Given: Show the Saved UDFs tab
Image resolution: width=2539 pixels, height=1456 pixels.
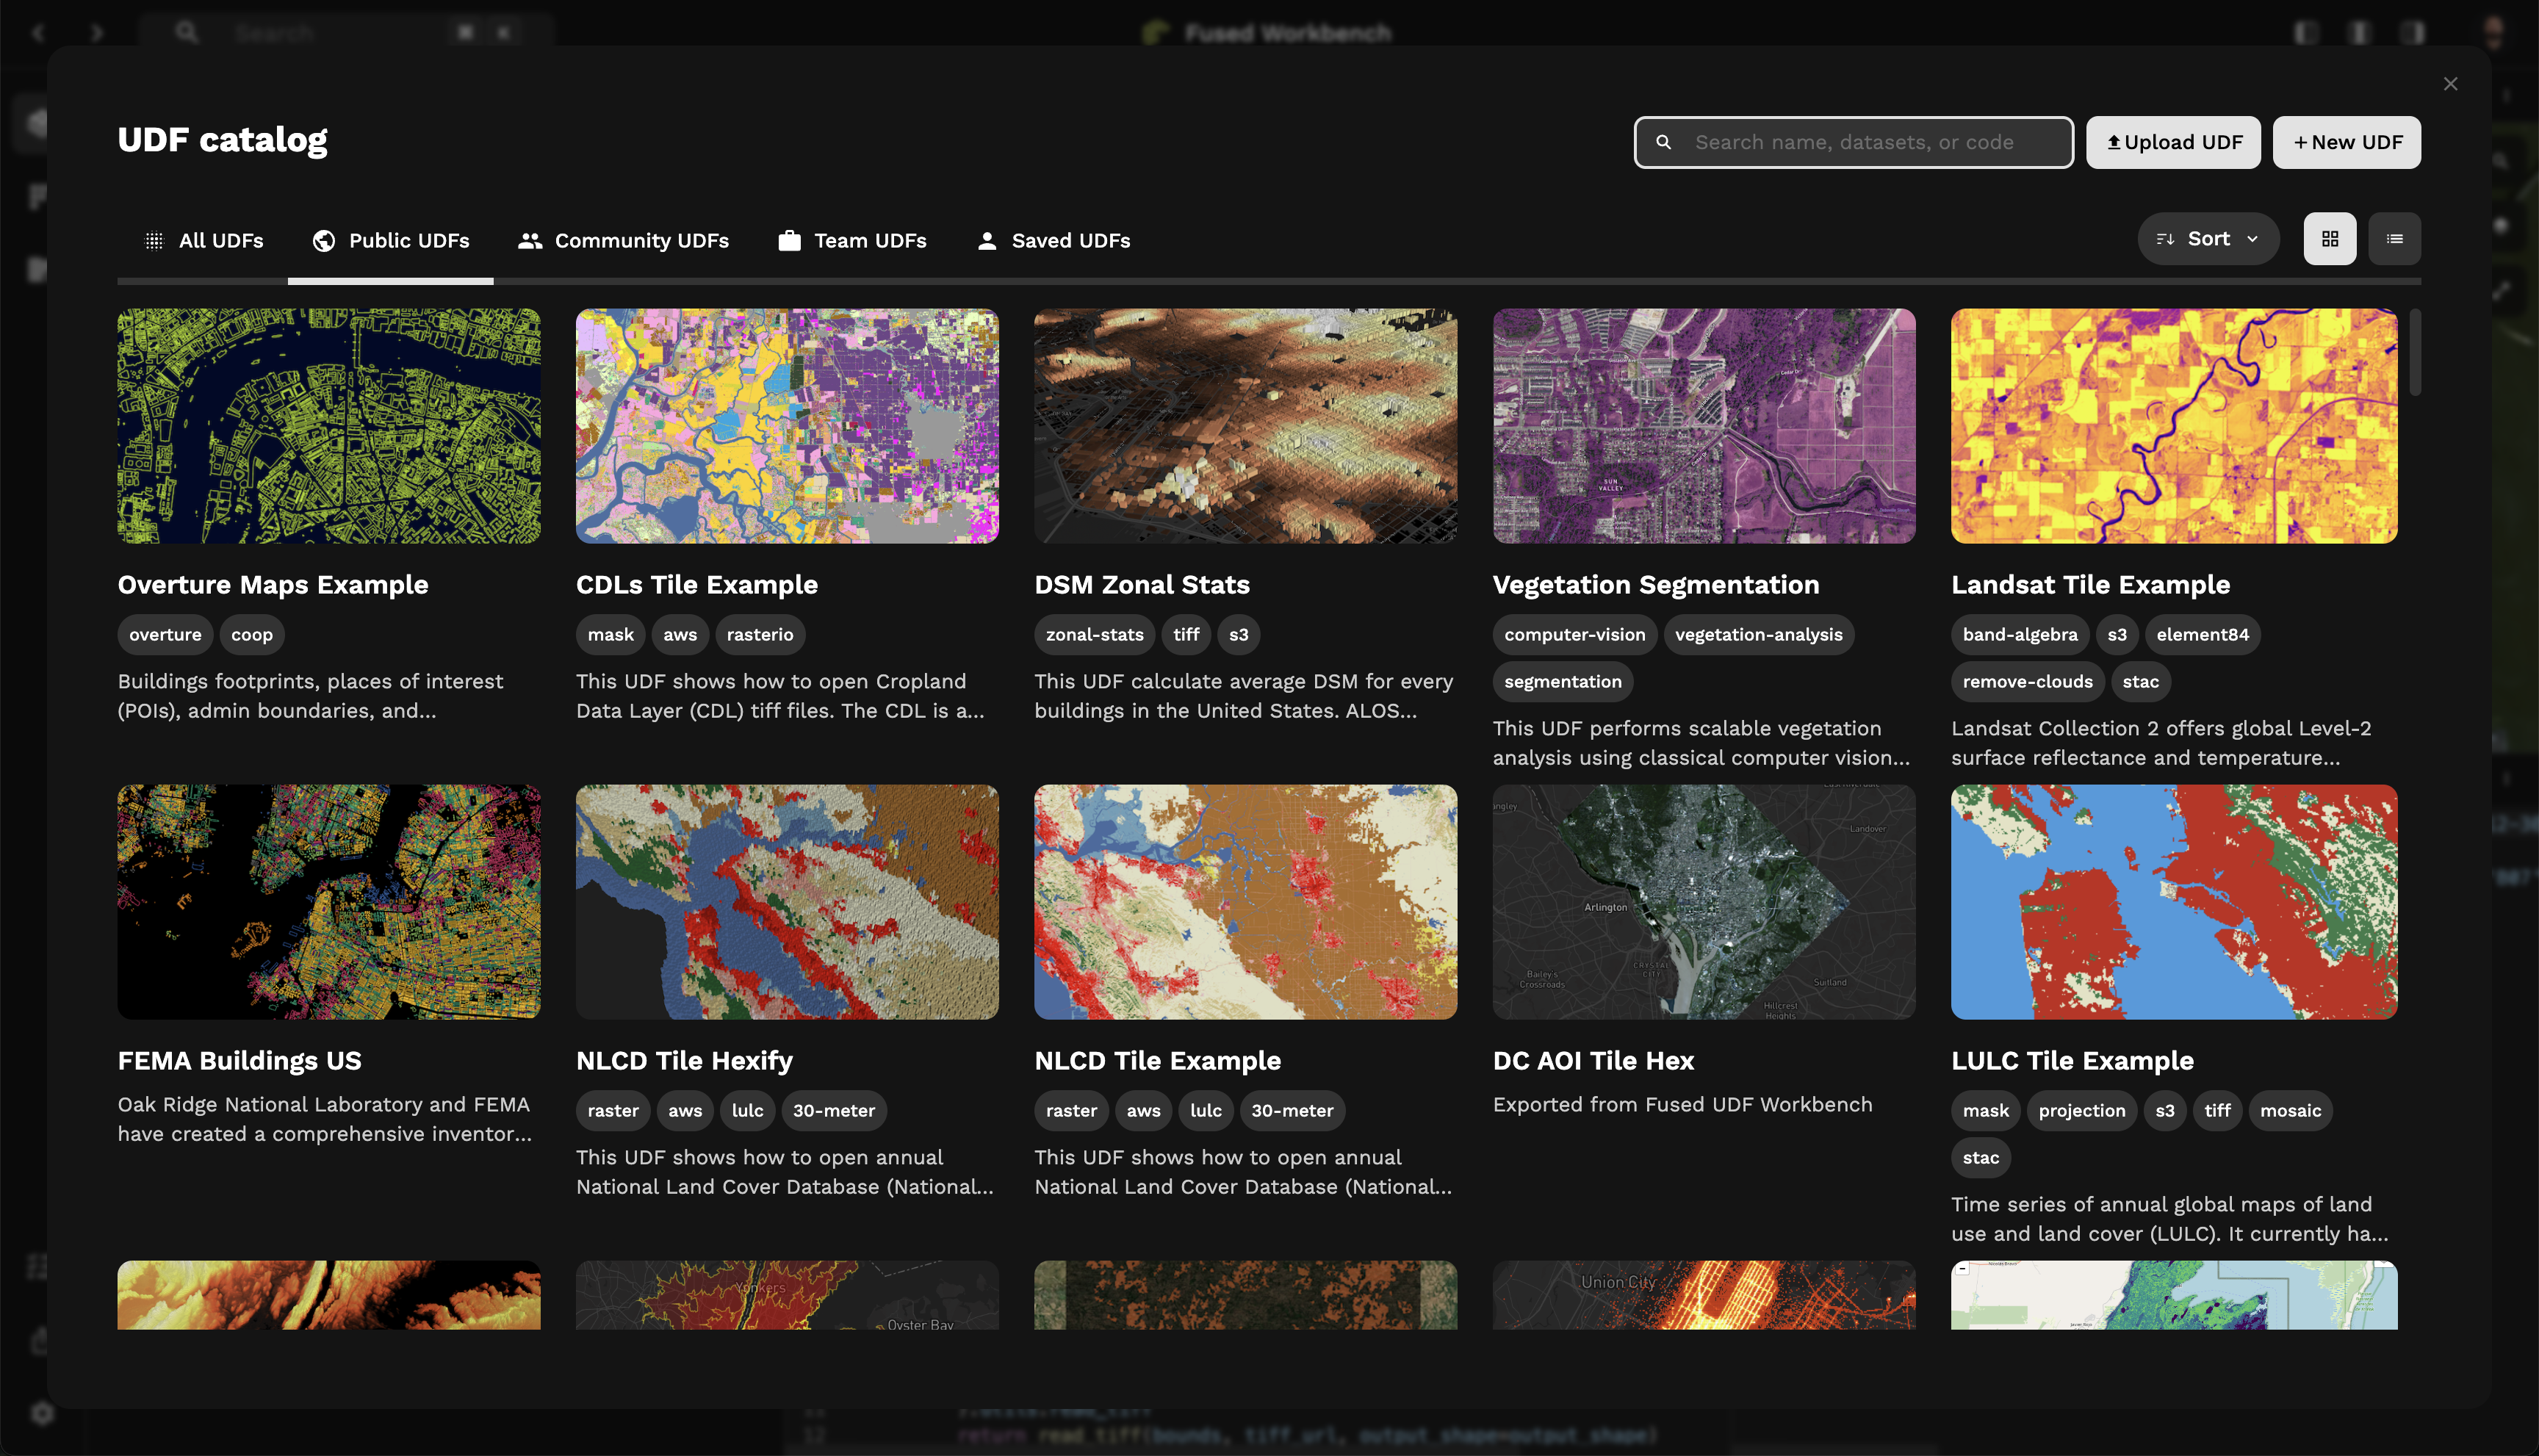Looking at the screenshot, I should [x=1053, y=240].
